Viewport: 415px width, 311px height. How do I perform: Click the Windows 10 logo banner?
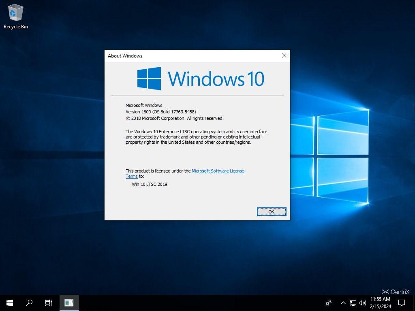pyautogui.click(x=201, y=79)
